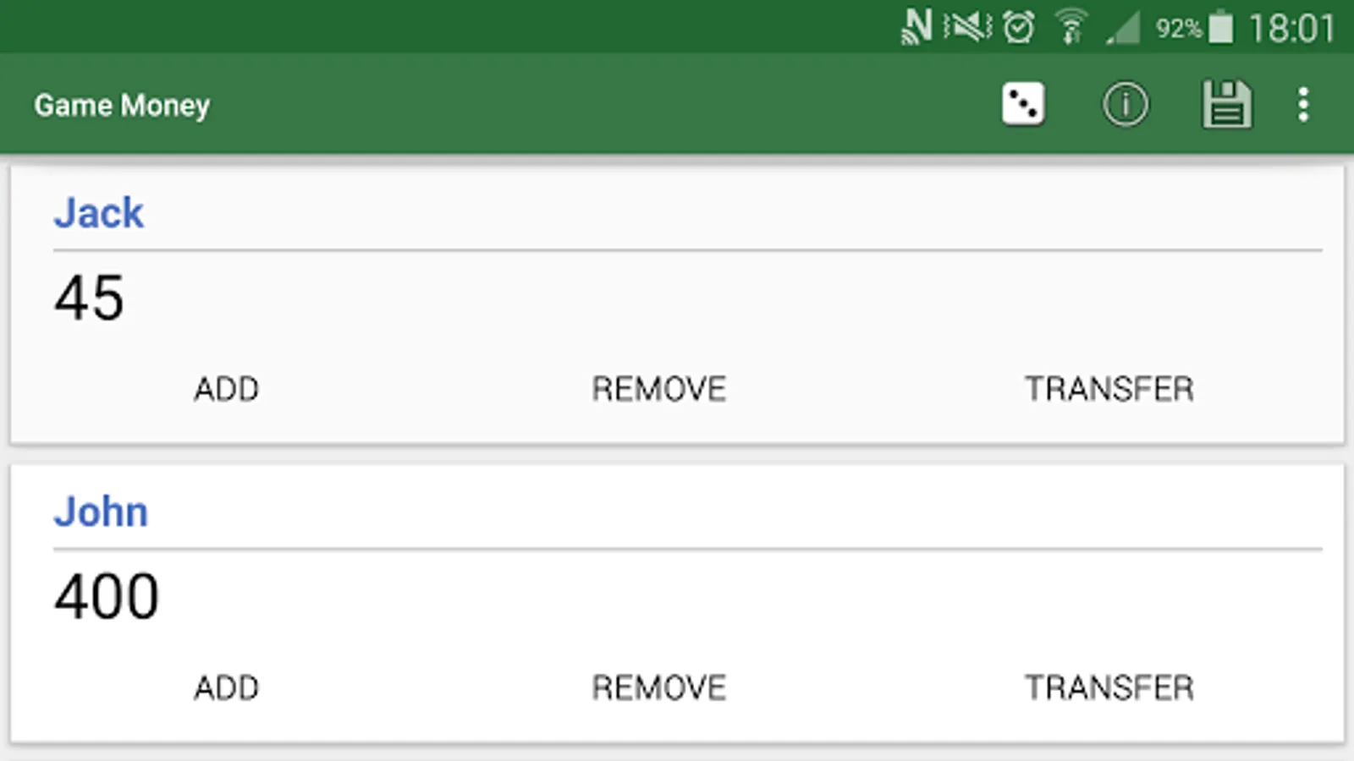Tap the Wi-Fi status icon
Image resolution: width=1354 pixels, height=761 pixels.
pos(1071,27)
